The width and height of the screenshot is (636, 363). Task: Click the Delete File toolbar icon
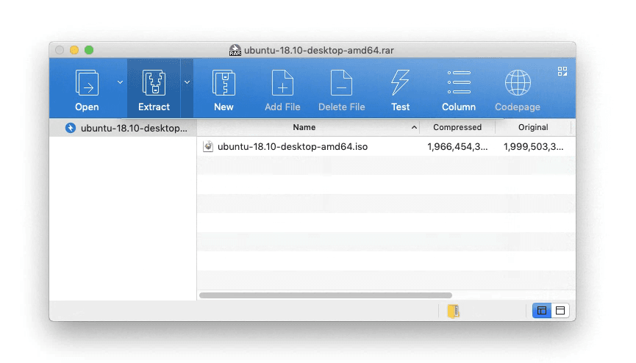pos(341,83)
